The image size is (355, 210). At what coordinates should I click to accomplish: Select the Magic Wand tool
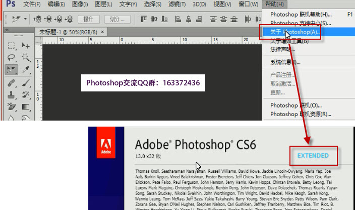pyautogui.click(x=26, y=57)
